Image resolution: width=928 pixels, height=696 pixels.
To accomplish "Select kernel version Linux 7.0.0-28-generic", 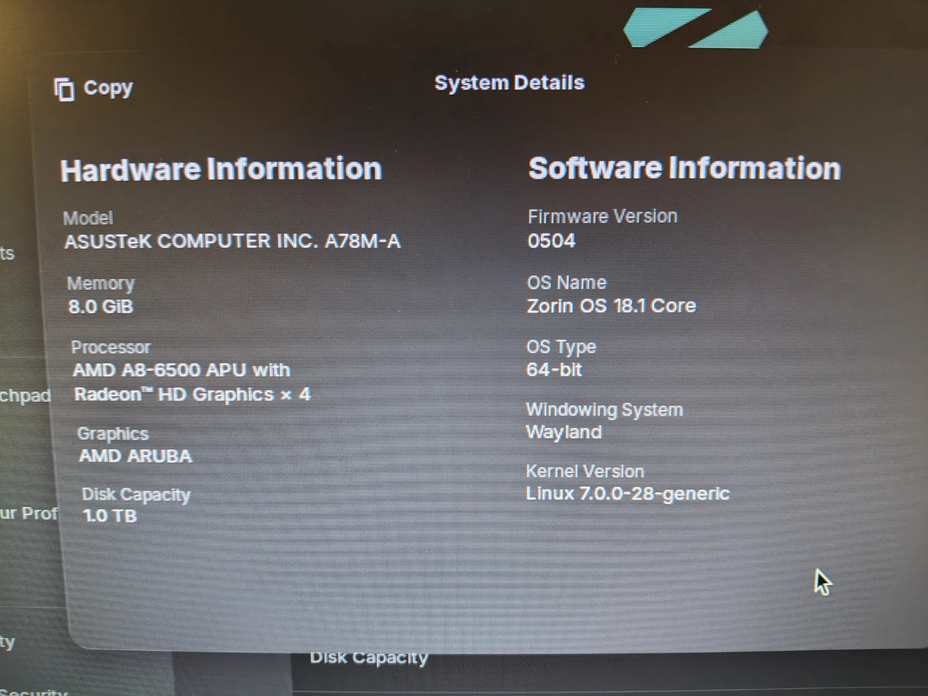I will pyautogui.click(x=628, y=494).
